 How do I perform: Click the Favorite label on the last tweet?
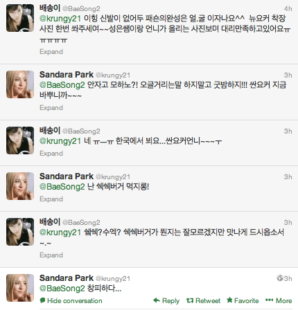point(246,300)
